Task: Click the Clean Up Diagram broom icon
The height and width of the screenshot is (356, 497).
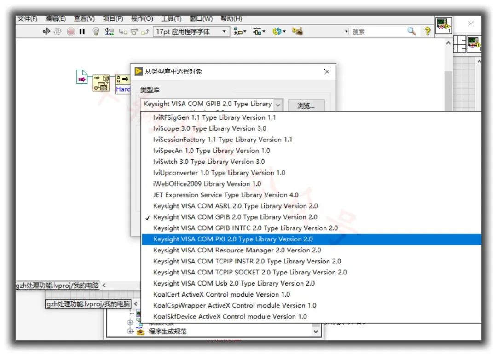Action: click(297, 31)
